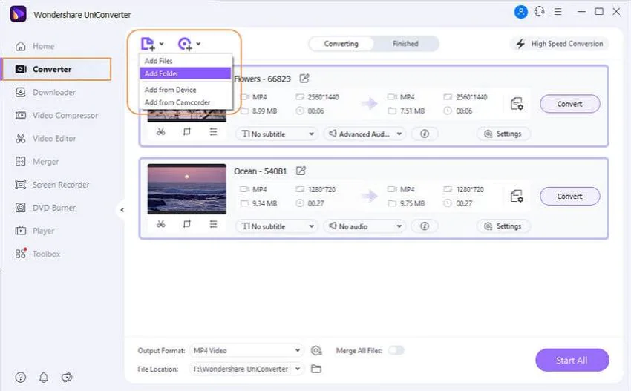Open Advanced Audio dropdown for Flowers
631x391 pixels.
pos(365,134)
